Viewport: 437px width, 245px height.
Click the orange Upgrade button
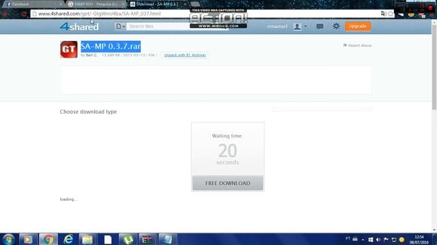(x=358, y=26)
